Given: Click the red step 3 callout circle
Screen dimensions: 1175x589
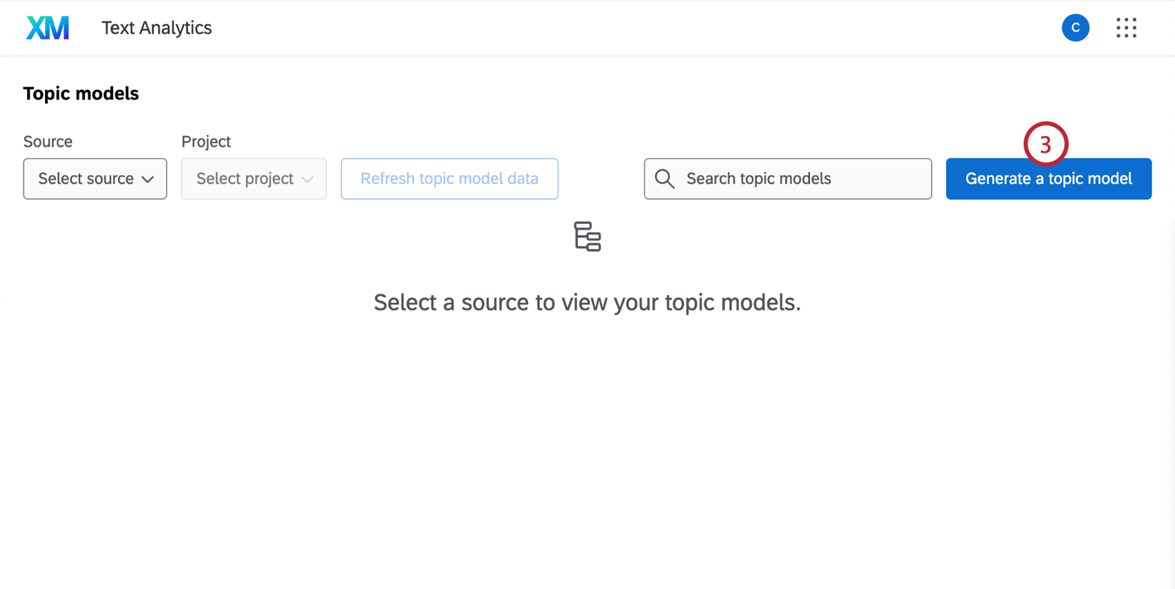Looking at the screenshot, I should [1045, 144].
